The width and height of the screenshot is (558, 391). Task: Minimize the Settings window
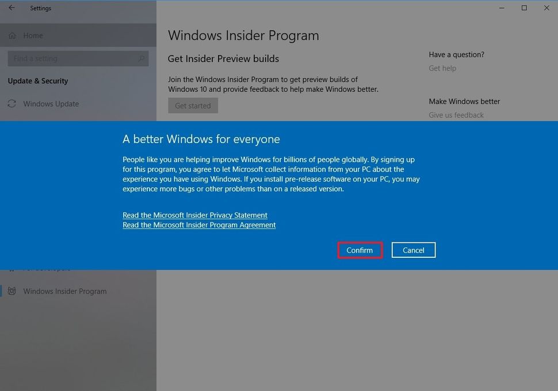500,8
